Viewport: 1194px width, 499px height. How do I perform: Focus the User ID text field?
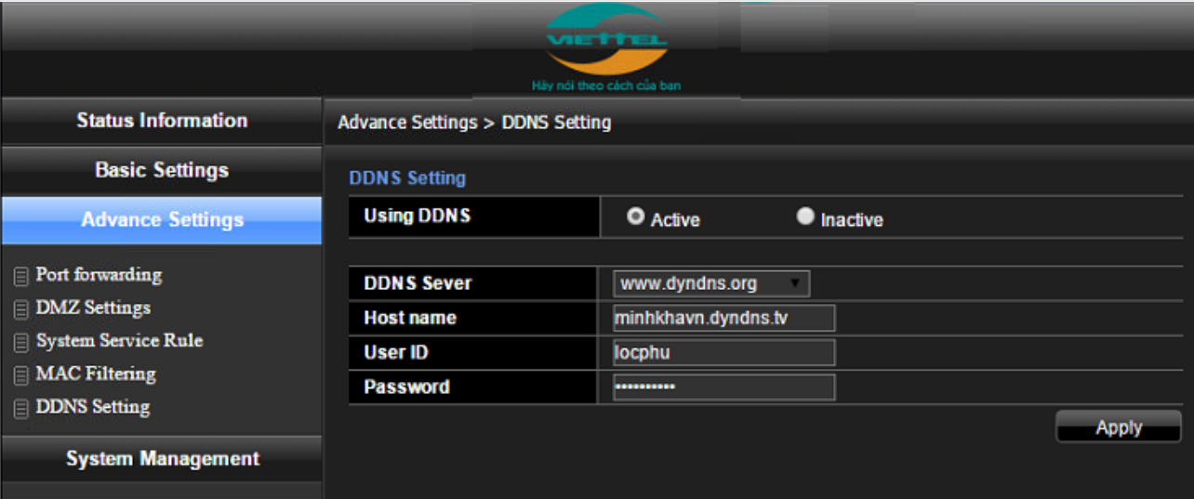tap(723, 353)
